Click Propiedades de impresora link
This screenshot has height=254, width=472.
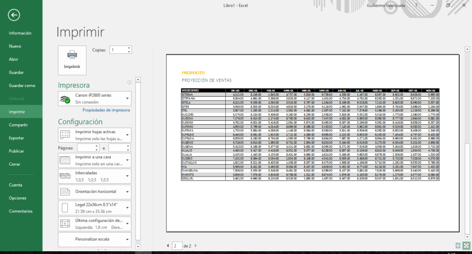click(x=106, y=110)
